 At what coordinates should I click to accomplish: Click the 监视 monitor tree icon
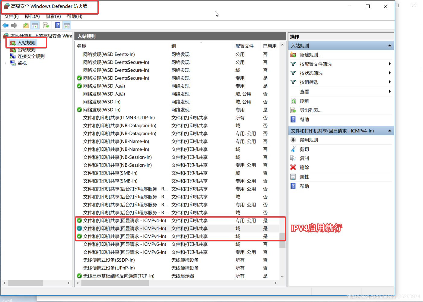(12, 63)
